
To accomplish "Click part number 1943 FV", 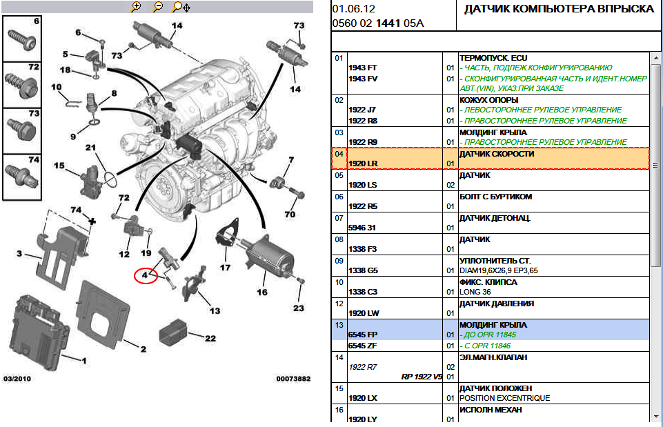I will point(363,79).
